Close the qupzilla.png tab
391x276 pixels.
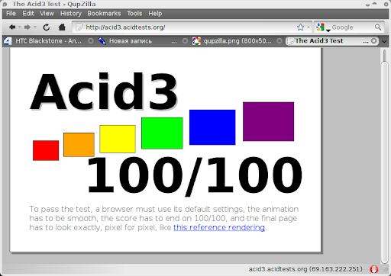point(280,41)
